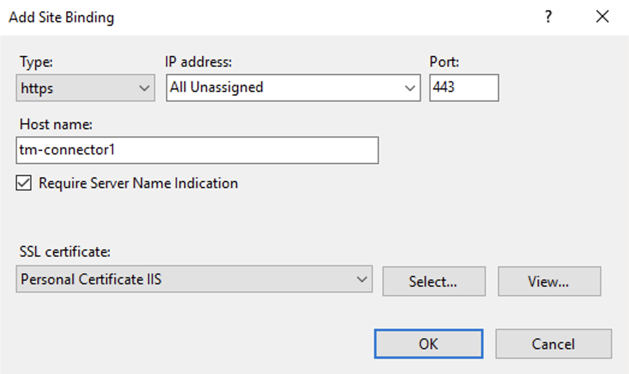629x374 pixels.
Task: Click the OK button
Action: pyautogui.click(x=428, y=343)
